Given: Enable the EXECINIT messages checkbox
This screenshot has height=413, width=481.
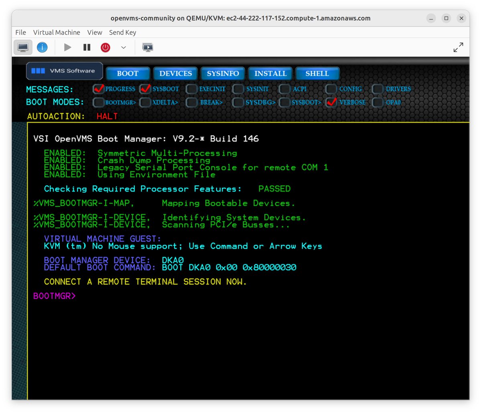Looking at the screenshot, I should click(191, 89).
